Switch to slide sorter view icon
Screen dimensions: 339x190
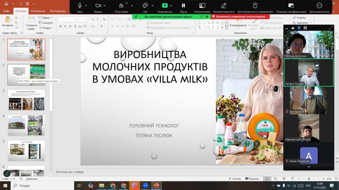275,179
